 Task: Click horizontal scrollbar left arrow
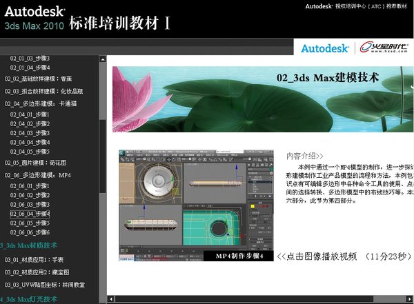[x=111, y=299]
